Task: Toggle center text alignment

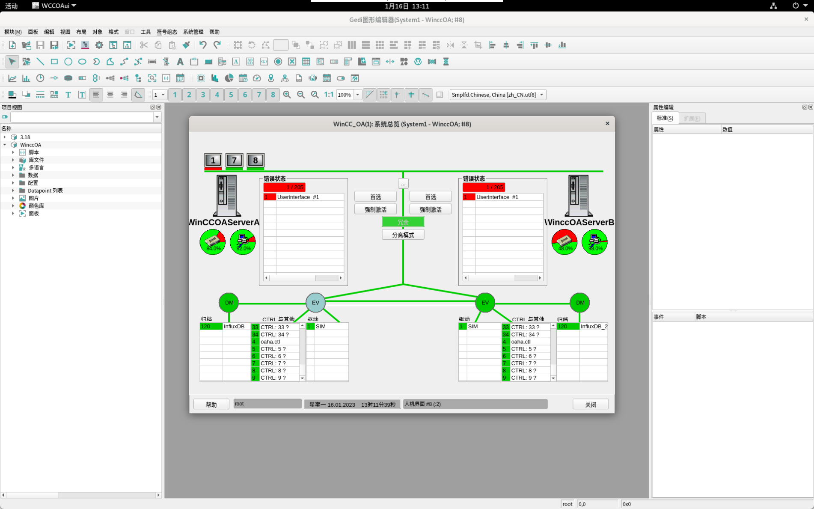Action: 110,95
